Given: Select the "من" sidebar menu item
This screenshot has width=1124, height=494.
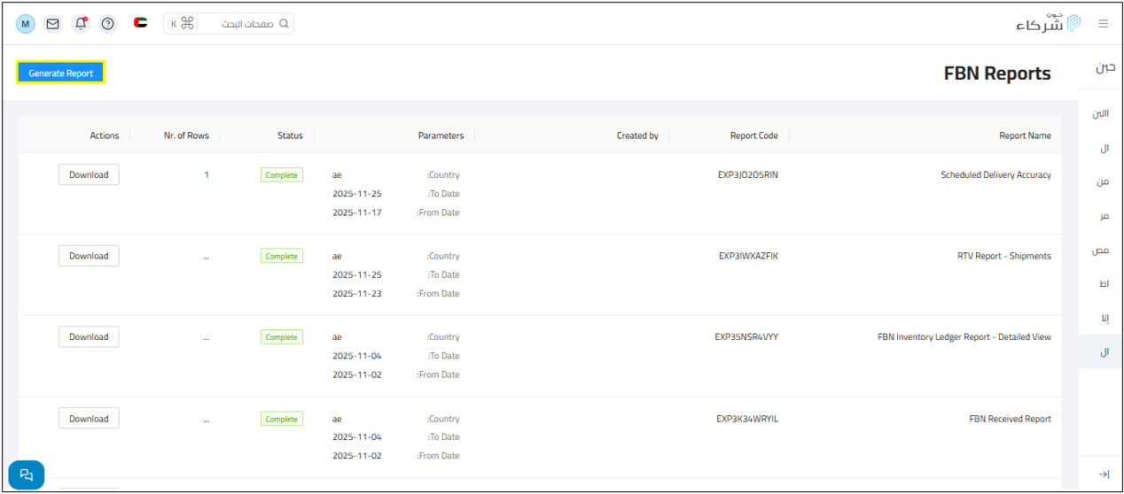Looking at the screenshot, I should tap(1103, 181).
